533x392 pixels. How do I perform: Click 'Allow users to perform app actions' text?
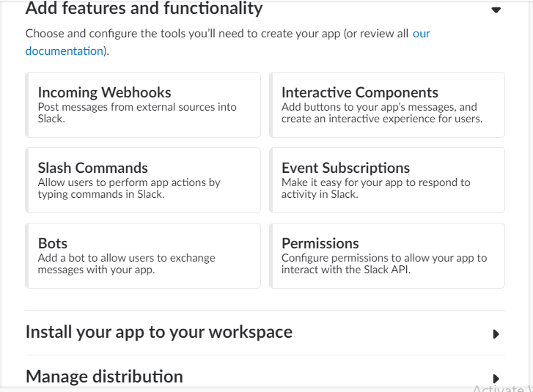tap(129, 188)
